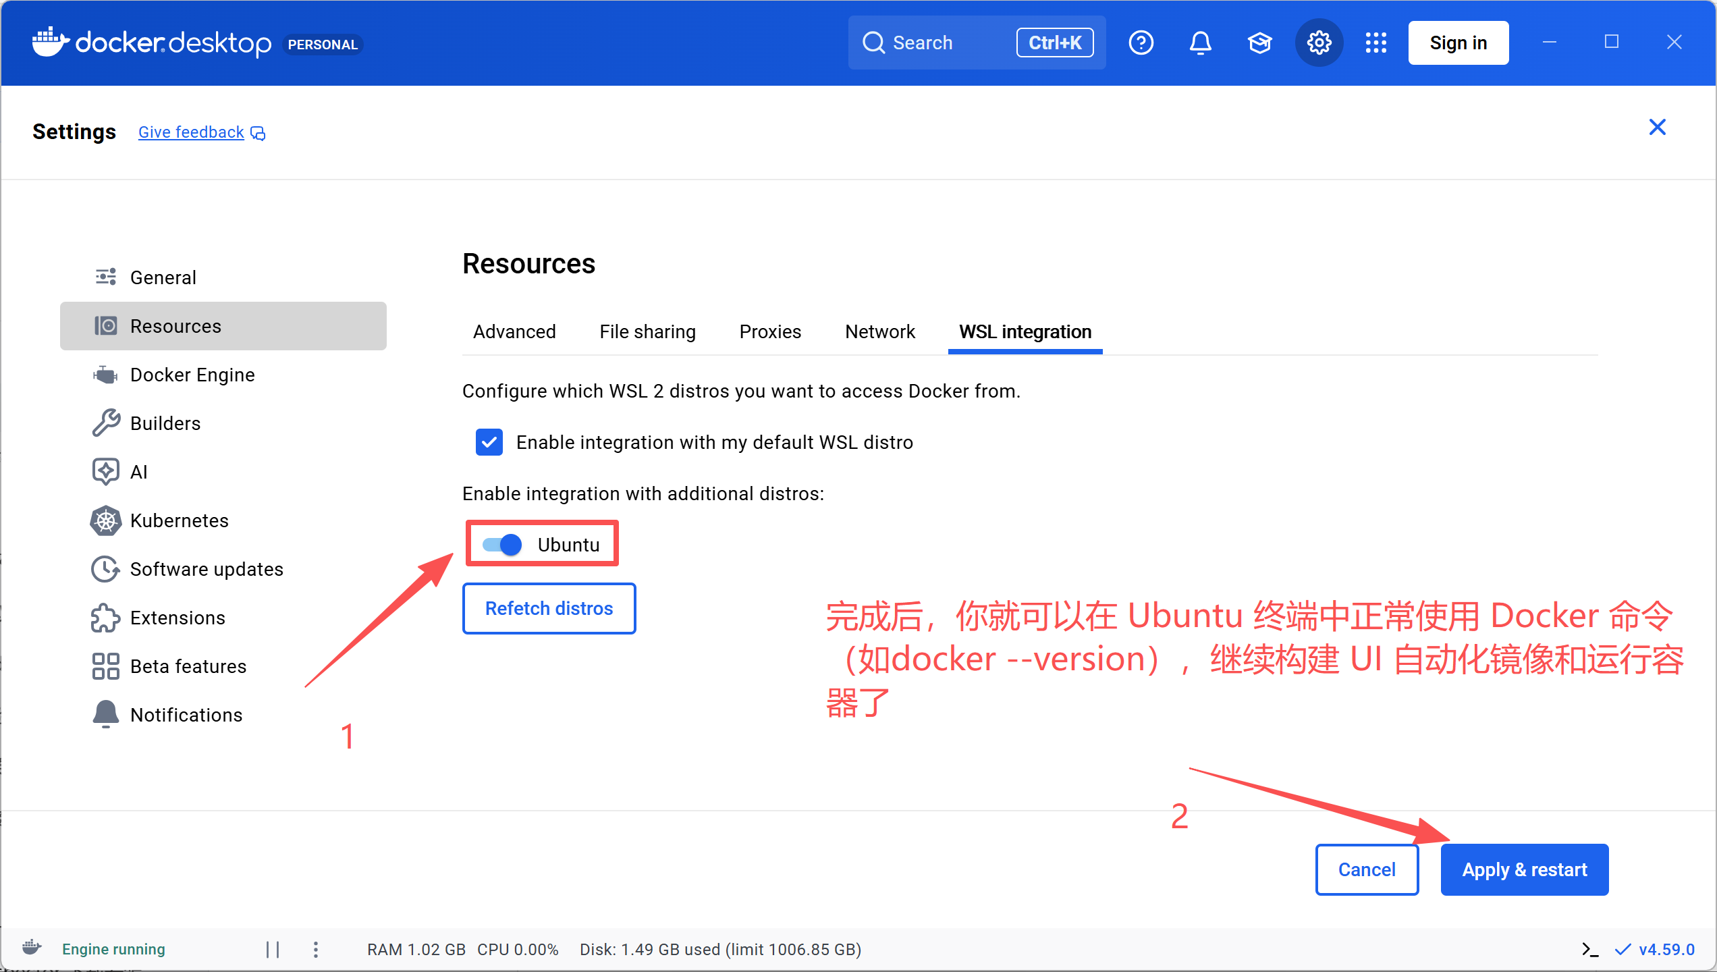Open terminal icon in status bar
This screenshot has height=972, width=1717.
(x=1590, y=949)
